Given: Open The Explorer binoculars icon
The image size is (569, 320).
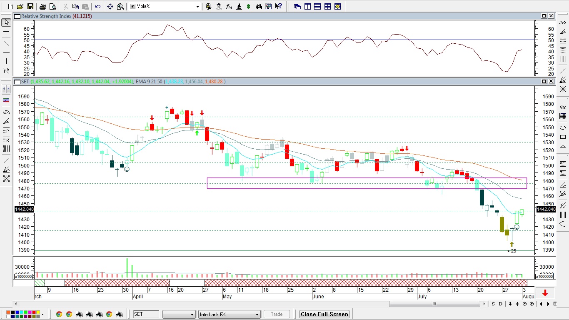Looking at the screenshot, I should (259, 6).
